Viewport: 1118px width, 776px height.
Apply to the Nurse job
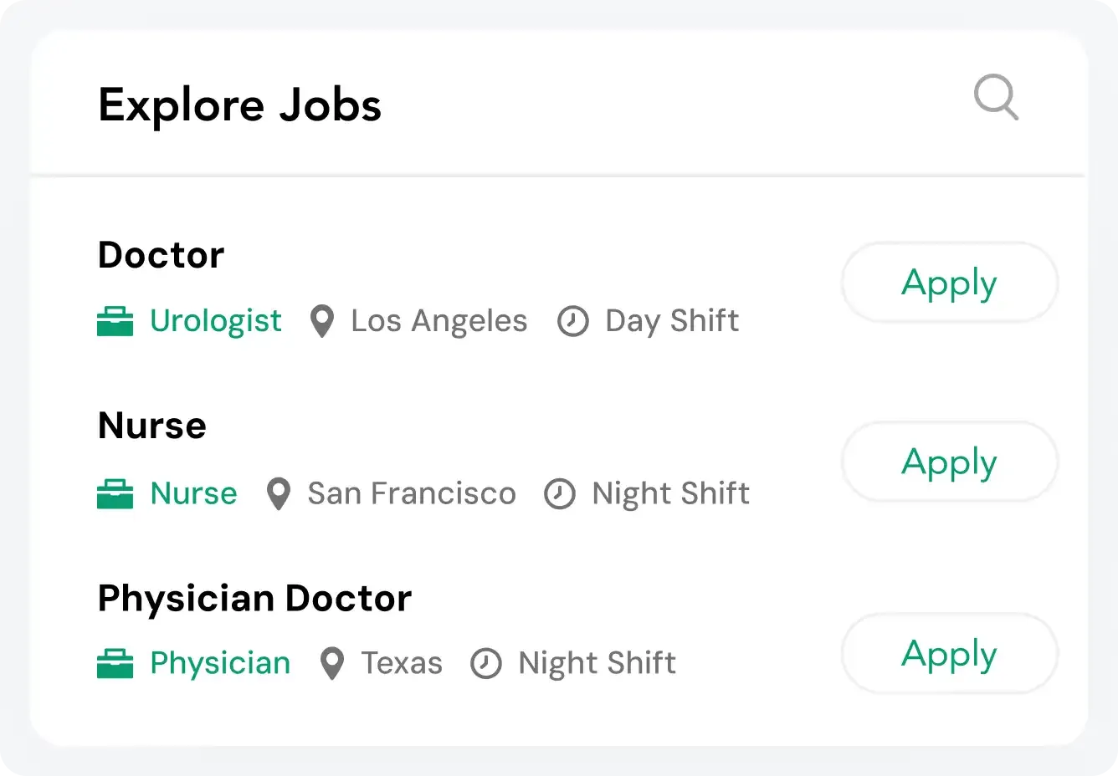pos(949,462)
